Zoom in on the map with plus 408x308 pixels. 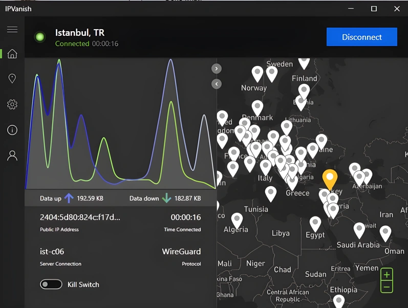(x=386, y=274)
